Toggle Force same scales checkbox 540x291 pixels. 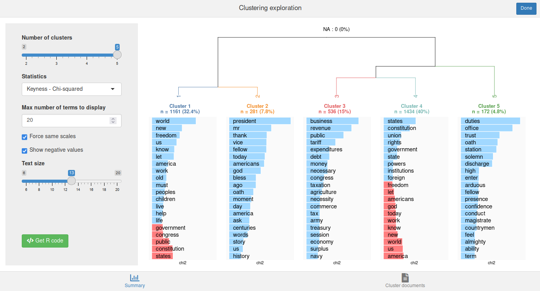24,137
